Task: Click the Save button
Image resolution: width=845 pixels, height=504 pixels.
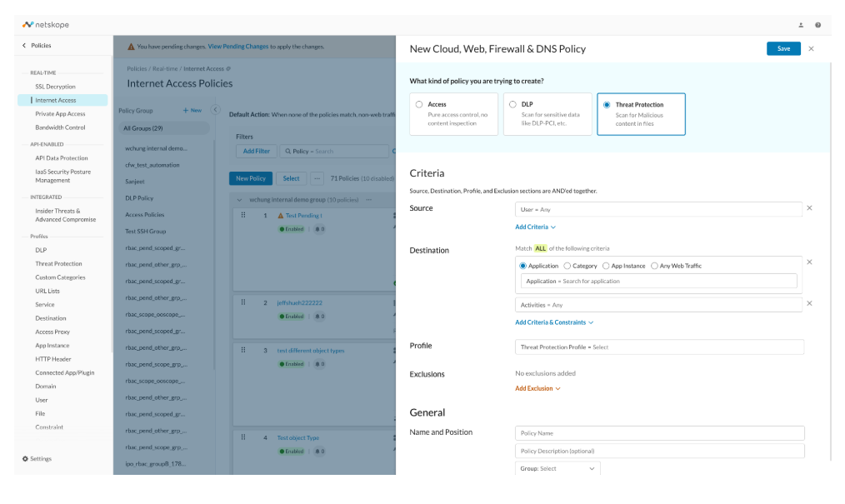Action: 783,48
